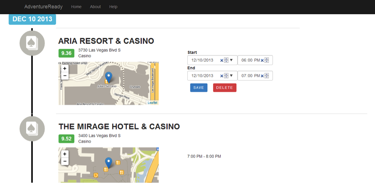Zoom out on The Mirage map
The image size is (375, 183).
point(65,161)
